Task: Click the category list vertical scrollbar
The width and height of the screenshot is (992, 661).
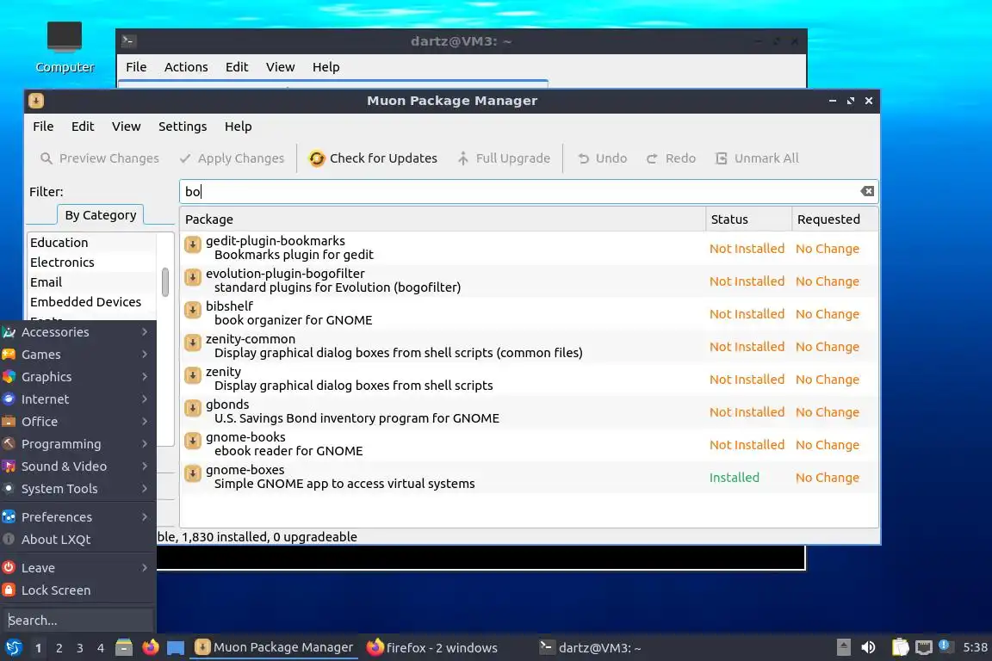Action: [x=165, y=281]
